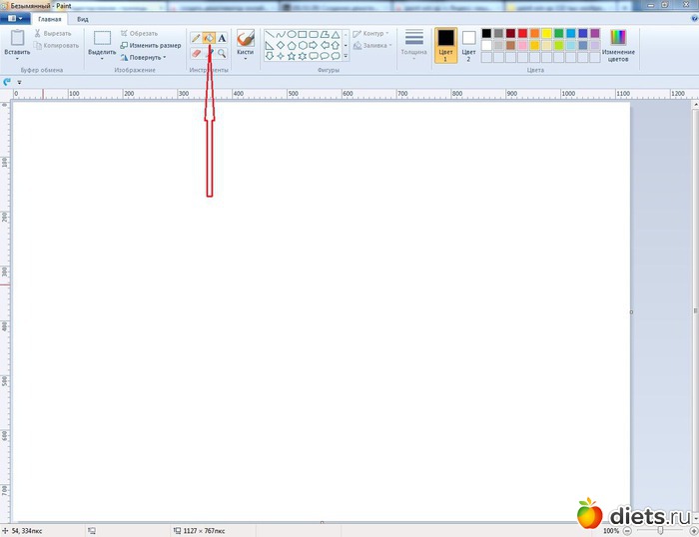699x537 pixels.
Task: Switch to the Главная tab
Action: click(49, 19)
